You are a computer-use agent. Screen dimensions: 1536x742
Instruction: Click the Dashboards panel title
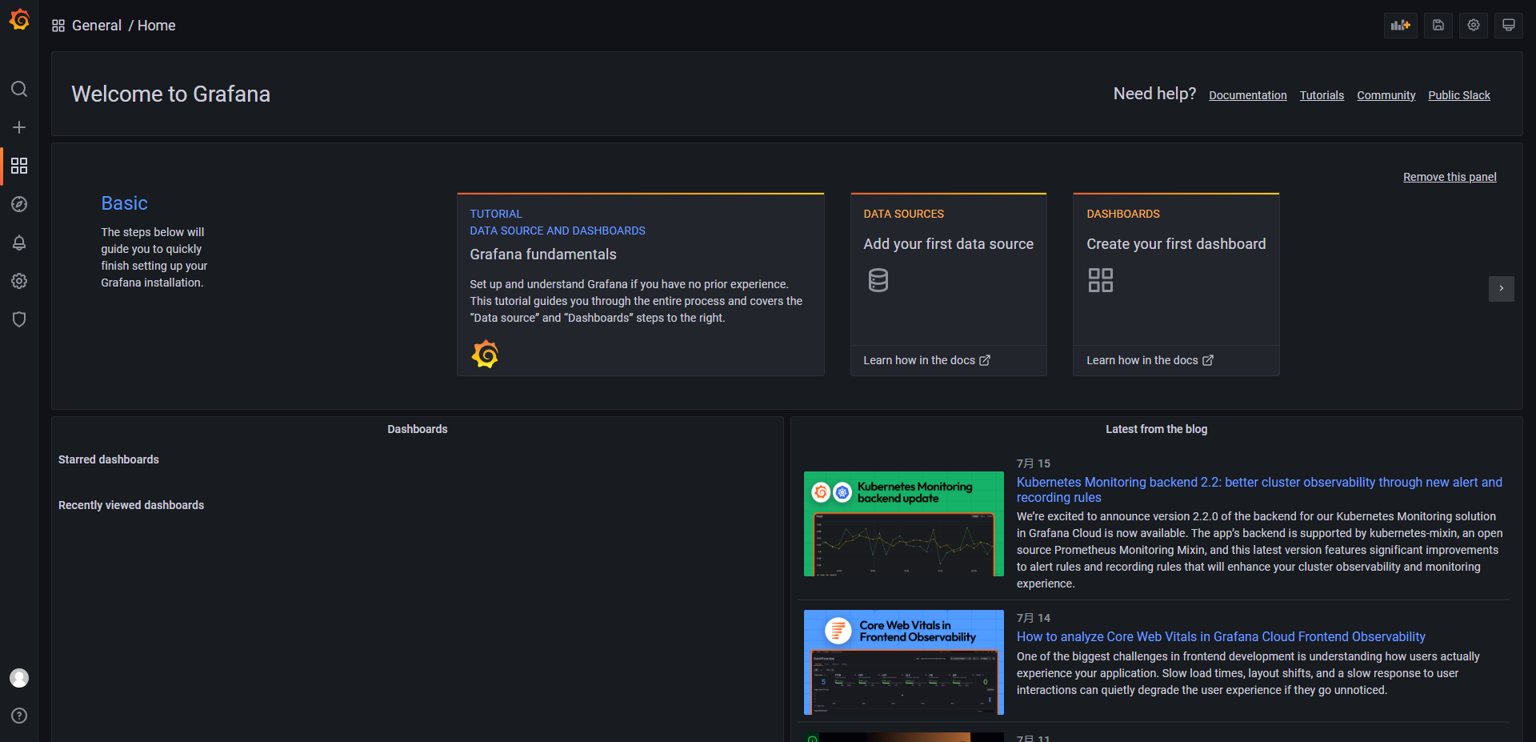coord(418,429)
